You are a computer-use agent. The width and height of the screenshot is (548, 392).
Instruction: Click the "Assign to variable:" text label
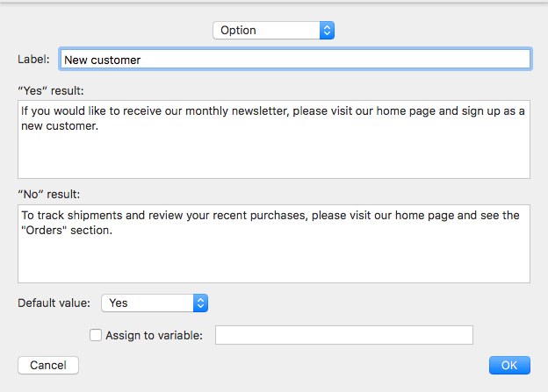point(155,336)
